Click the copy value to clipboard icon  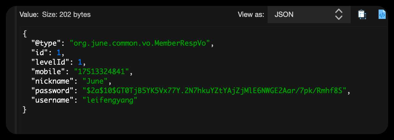coord(362,15)
